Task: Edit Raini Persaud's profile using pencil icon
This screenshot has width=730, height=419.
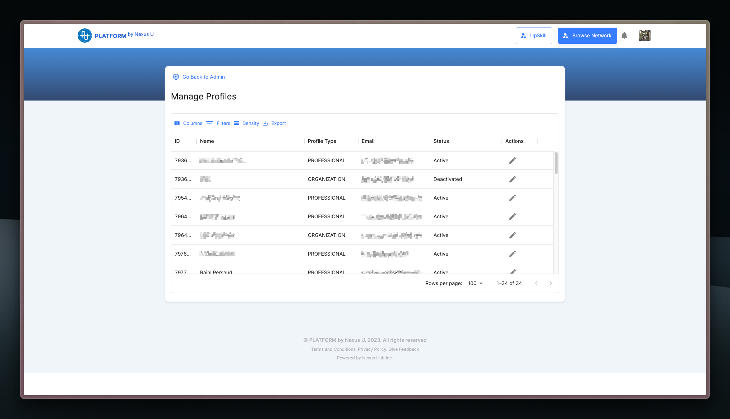Action: (x=513, y=272)
